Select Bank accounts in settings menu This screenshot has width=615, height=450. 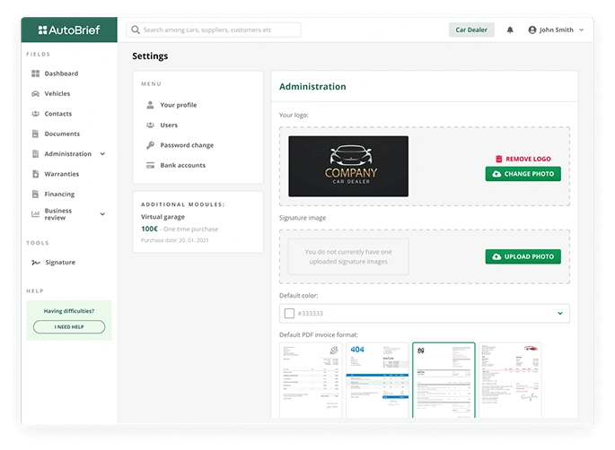point(182,165)
